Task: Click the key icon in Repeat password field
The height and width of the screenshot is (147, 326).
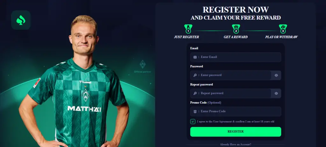Action: [x=195, y=93]
